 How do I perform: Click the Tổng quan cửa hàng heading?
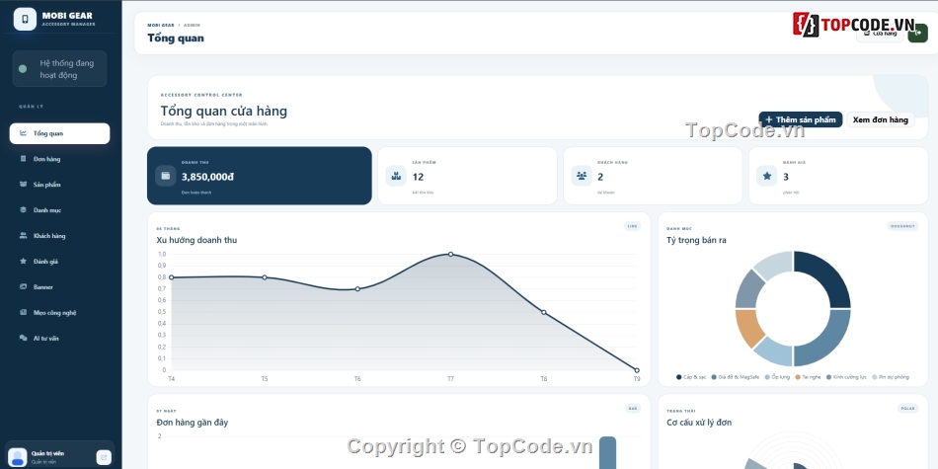click(x=224, y=111)
